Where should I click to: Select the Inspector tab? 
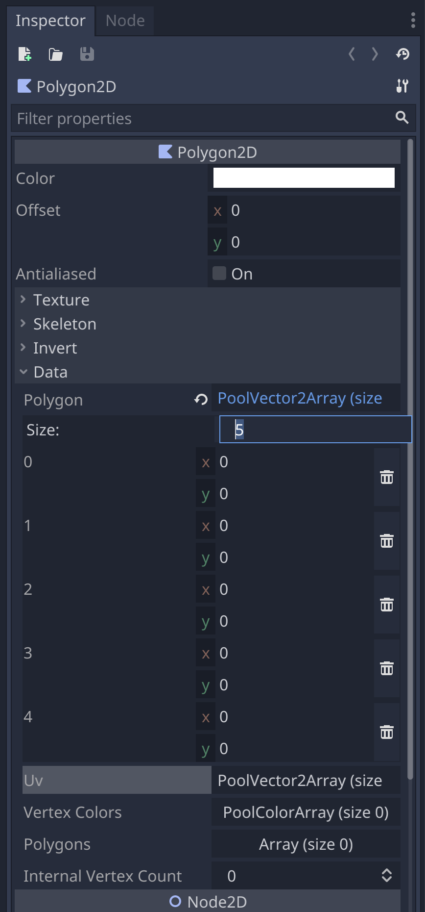coord(51,20)
